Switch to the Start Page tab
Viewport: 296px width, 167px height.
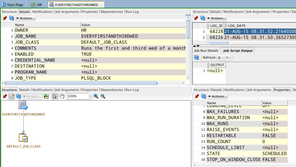(x=15, y=5)
